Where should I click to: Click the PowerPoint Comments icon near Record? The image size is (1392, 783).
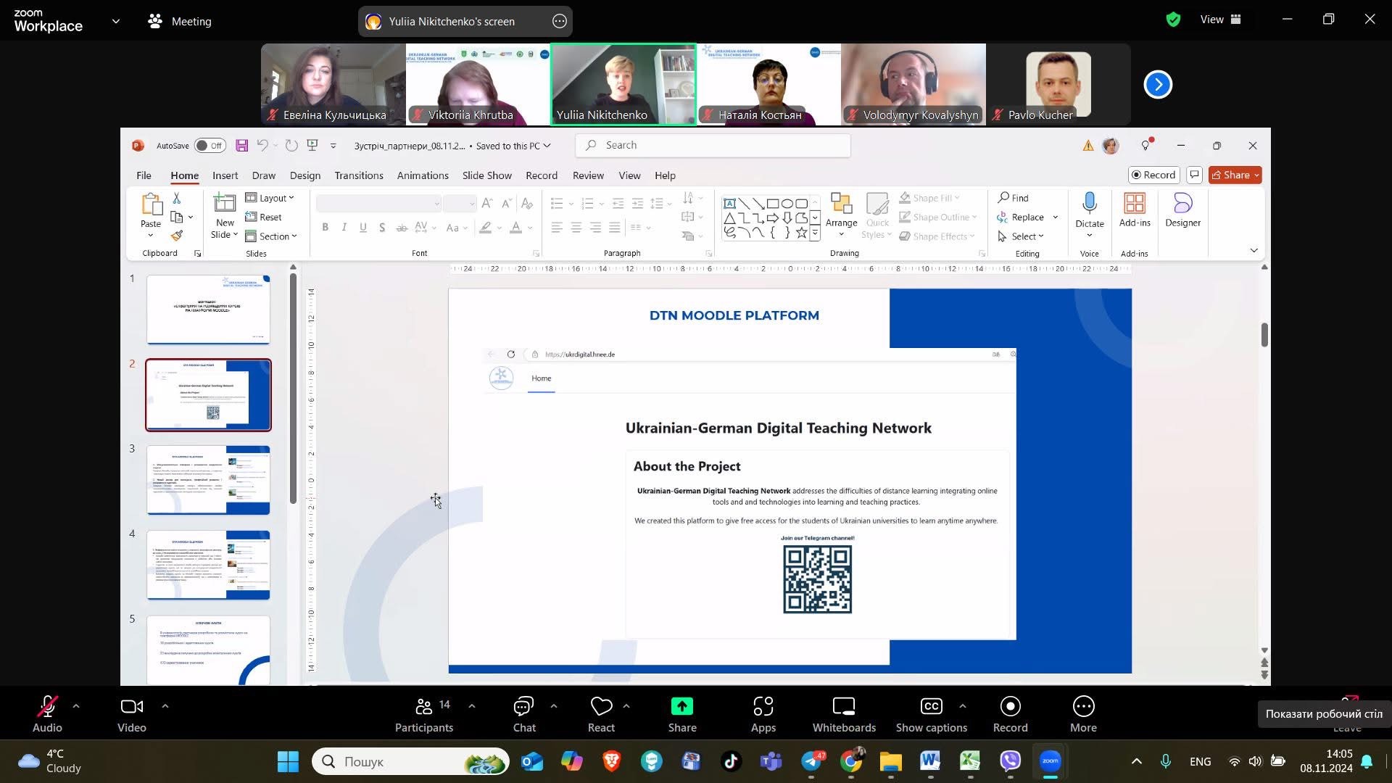point(1195,175)
